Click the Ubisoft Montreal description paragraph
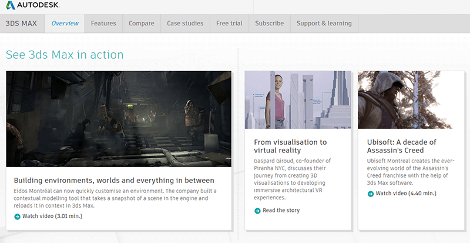Viewport: 470px width, 243px height. pos(411,172)
